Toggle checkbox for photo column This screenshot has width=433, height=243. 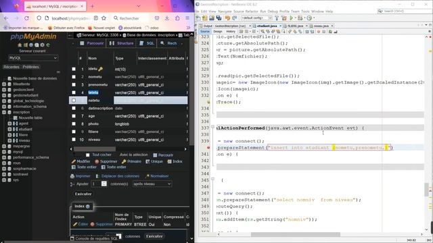pyautogui.click(x=74, y=124)
